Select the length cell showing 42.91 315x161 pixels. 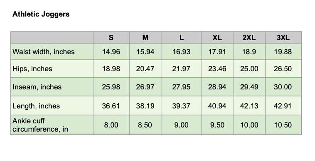(283, 106)
